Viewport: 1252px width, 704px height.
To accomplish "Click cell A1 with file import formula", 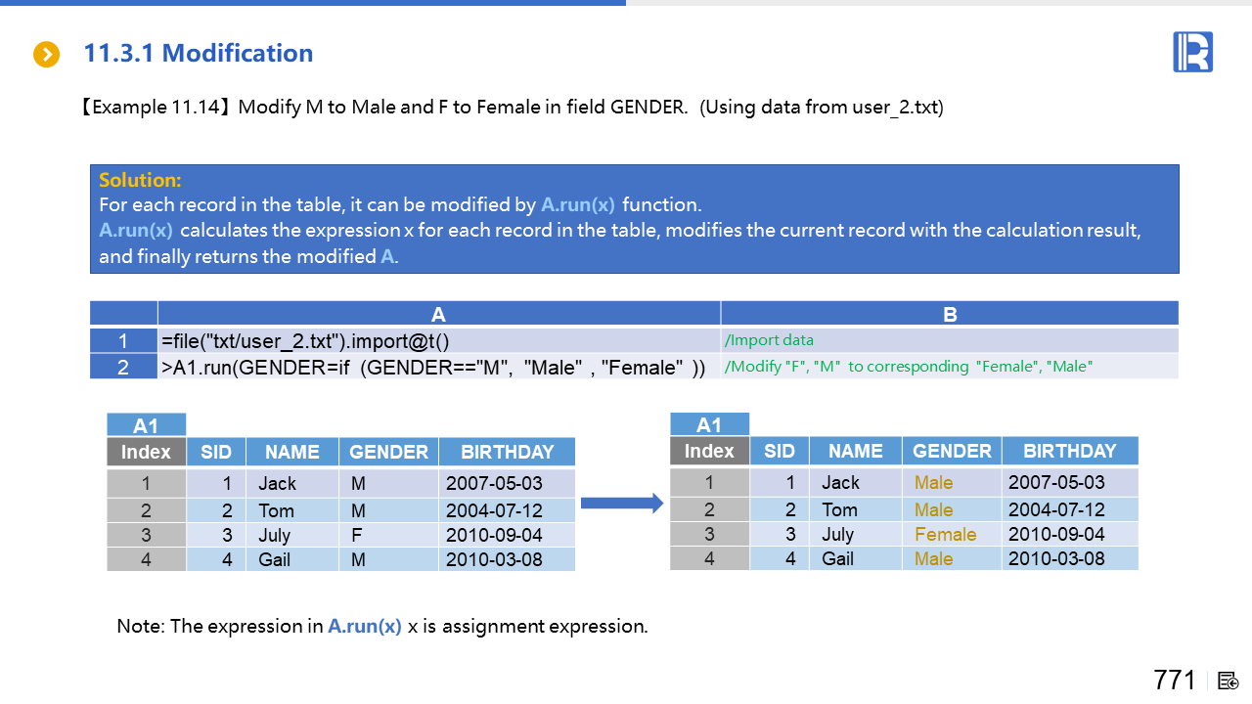I will click(438, 340).
